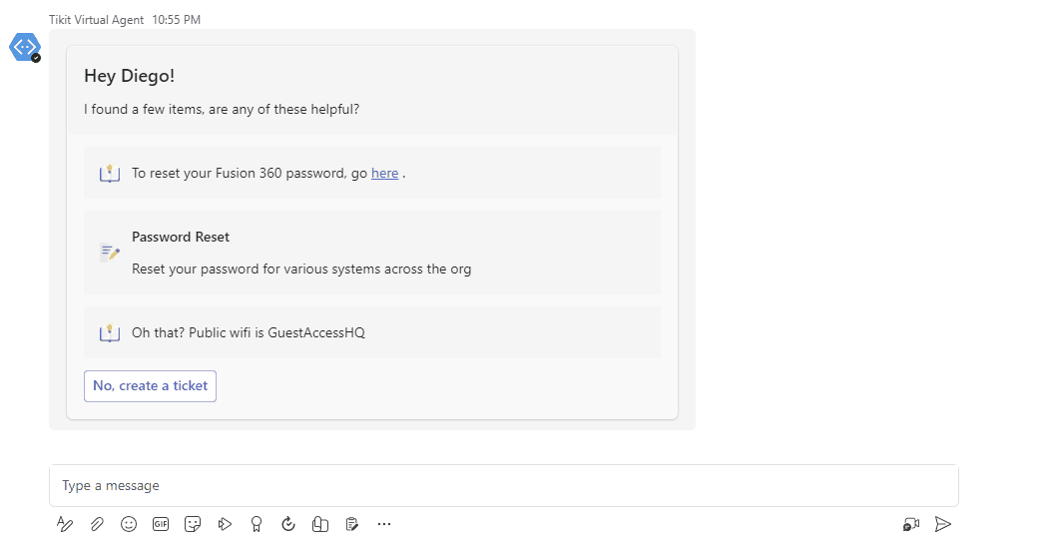Viewport: 1051px width, 543px height.
Task: Click the Viva cards icon in the toolbar
Action: (320, 524)
